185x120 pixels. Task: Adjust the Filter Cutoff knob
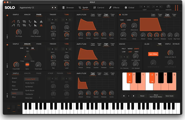pyautogui.click(x=123, y=26)
